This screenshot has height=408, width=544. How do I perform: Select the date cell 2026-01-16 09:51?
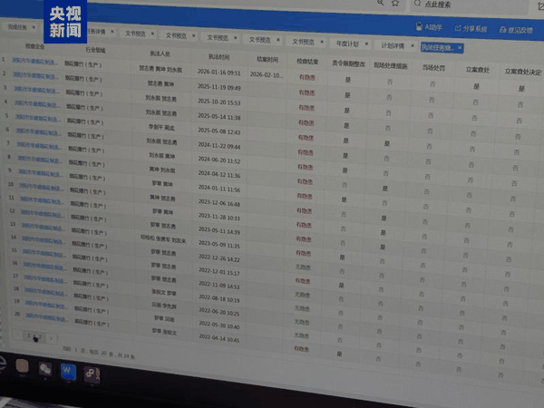(219, 73)
